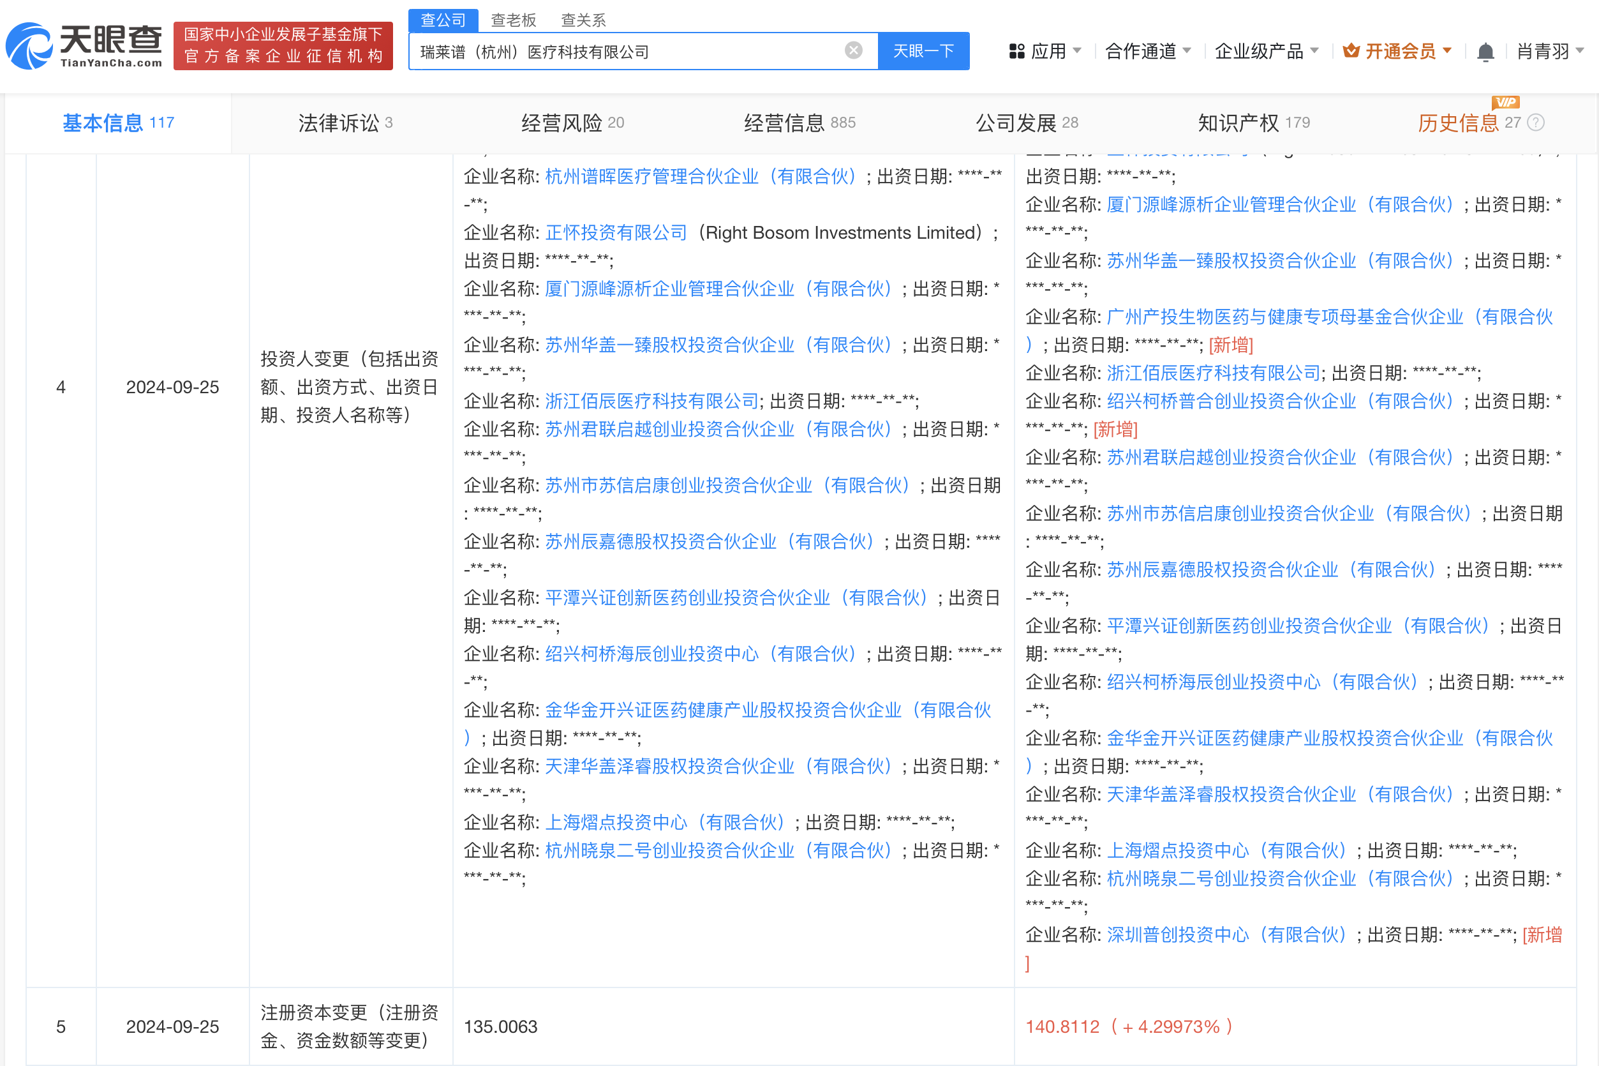
Task: Click the TianYanCha logo
Action: [84, 45]
